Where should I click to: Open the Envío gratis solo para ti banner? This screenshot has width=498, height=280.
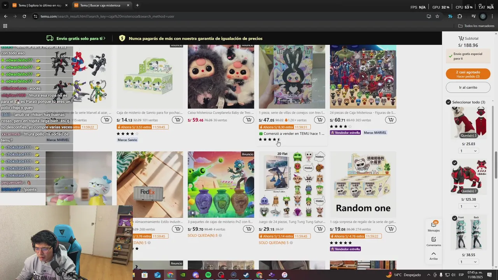76,38
